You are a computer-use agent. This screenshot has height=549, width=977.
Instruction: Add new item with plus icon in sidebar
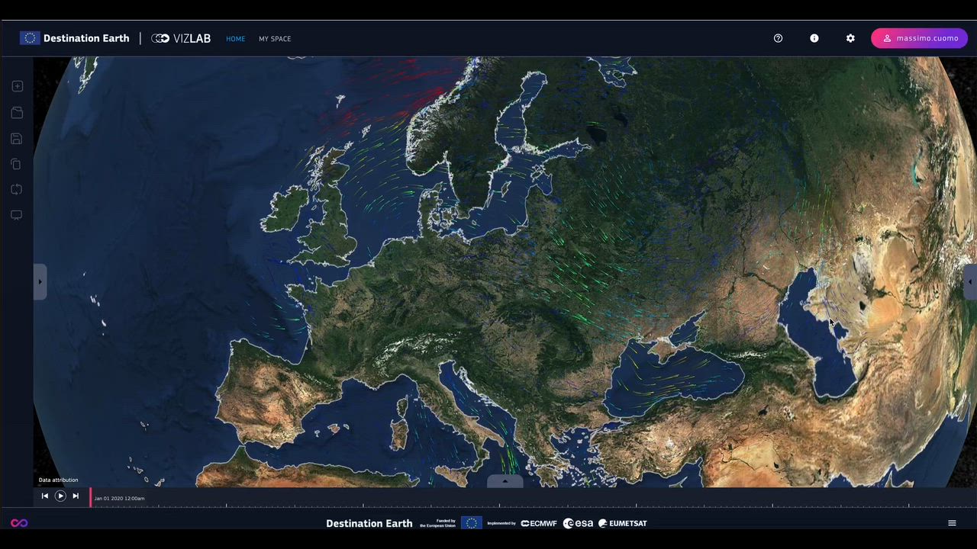pyautogui.click(x=17, y=87)
